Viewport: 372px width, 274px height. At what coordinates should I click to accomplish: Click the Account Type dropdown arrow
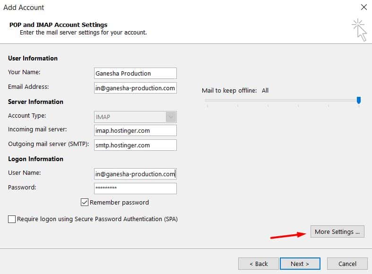click(x=171, y=117)
